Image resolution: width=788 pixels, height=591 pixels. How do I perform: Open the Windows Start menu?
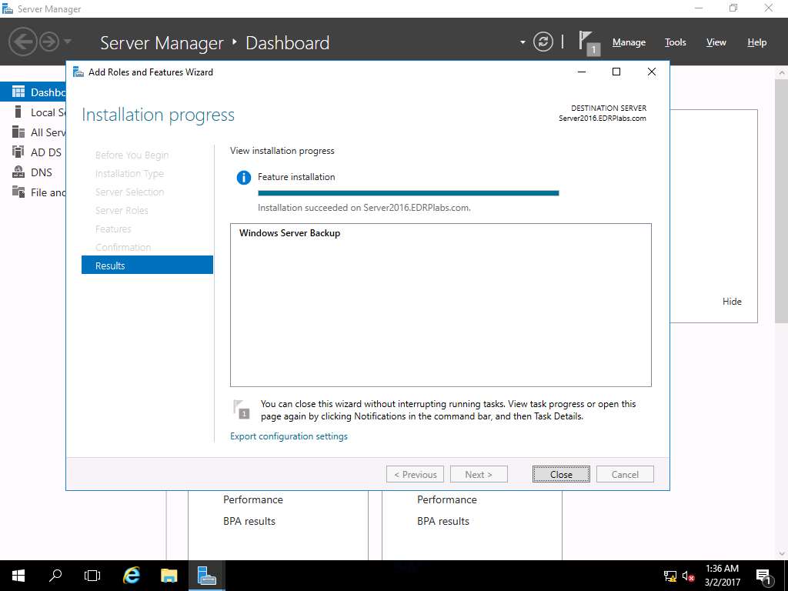pyautogui.click(x=18, y=576)
